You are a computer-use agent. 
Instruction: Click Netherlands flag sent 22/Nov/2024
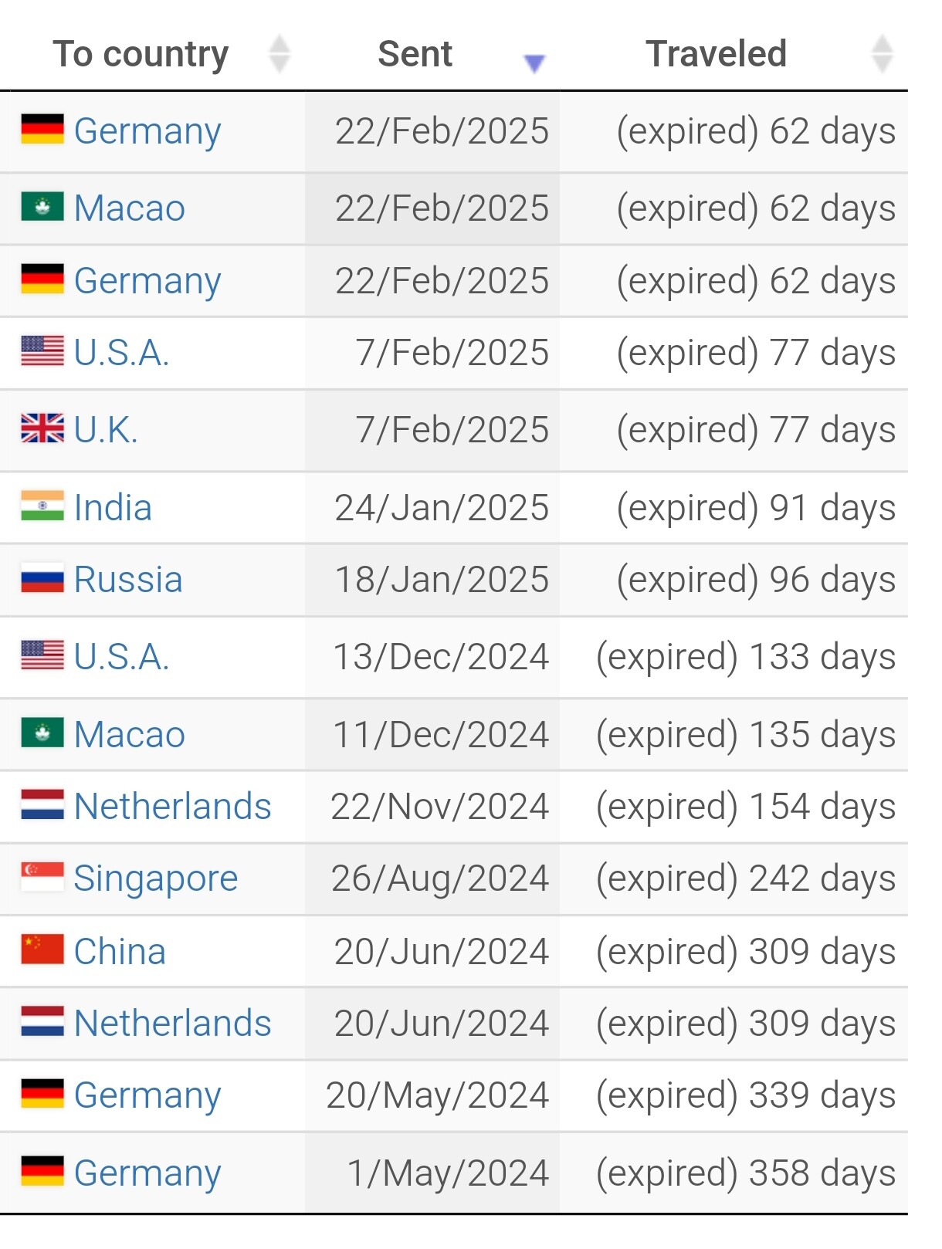[x=42, y=805]
